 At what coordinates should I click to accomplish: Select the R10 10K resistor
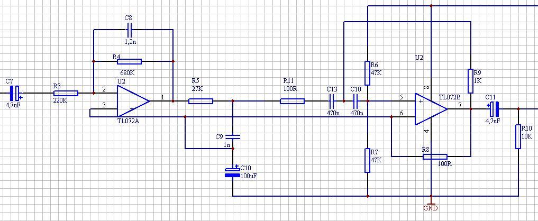[x=518, y=136]
